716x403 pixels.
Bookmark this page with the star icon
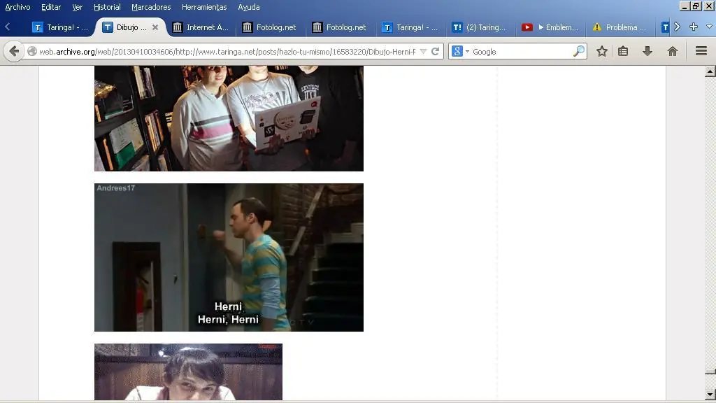coord(602,51)
